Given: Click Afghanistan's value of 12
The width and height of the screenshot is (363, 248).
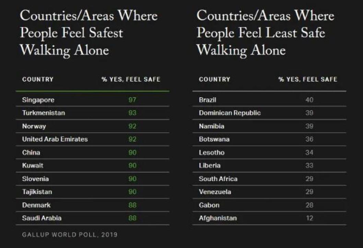Looking at the screenshot, I should click(309, 218).
